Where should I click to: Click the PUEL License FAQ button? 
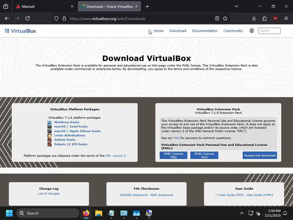click(x=173, y=155)
